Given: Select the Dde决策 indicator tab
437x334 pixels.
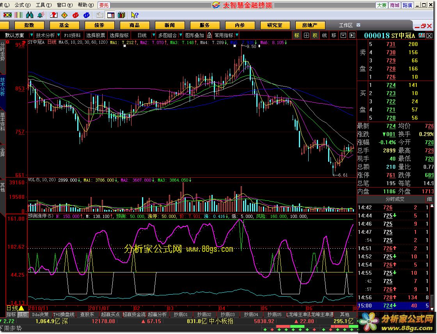Looking at the screenshot, I should [x=41, y=315].
